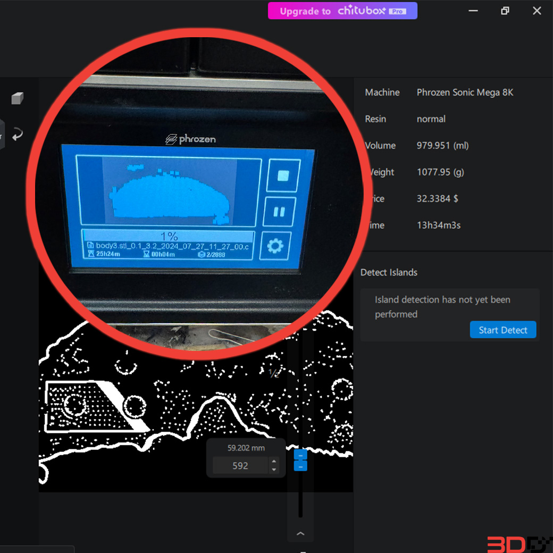553x553 pixels.
Task: Click the lower blue layer slider handle
Action: pyautogui.click(x=300, y=466)
